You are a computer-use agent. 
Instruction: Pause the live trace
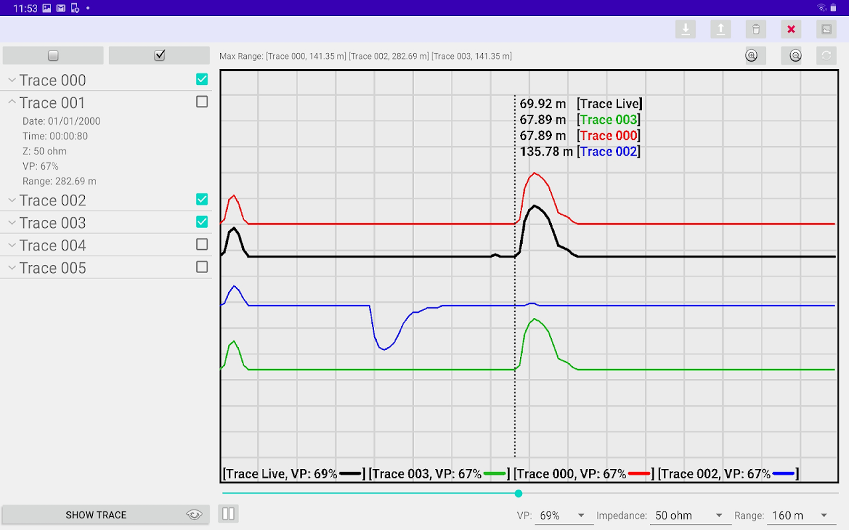tap(228, 513)
